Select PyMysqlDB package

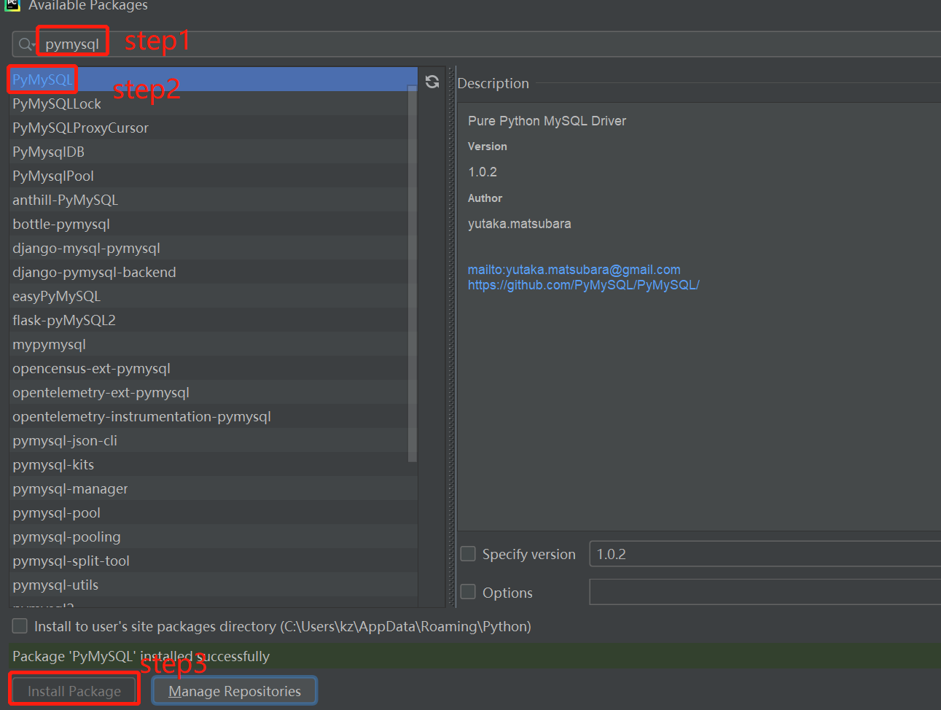[213, 152]
